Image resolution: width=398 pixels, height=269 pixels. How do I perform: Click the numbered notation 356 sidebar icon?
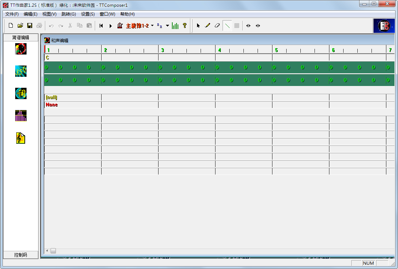coord(21,71)
